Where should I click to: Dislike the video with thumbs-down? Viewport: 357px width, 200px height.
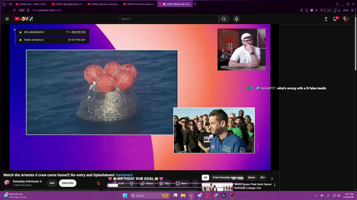[131, 183]
